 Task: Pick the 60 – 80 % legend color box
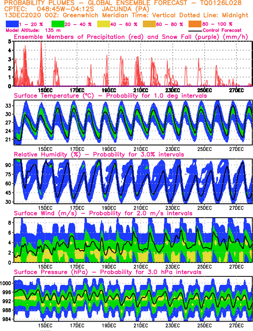tap(150, 24)
